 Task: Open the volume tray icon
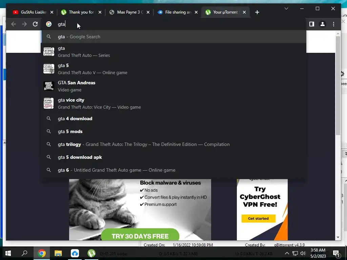(x=303, y=253)
